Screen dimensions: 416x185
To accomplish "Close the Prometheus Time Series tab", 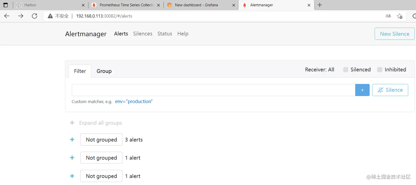I will point(158,5).
